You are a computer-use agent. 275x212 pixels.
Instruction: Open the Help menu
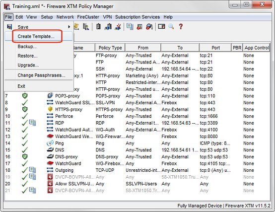[168, 17]
